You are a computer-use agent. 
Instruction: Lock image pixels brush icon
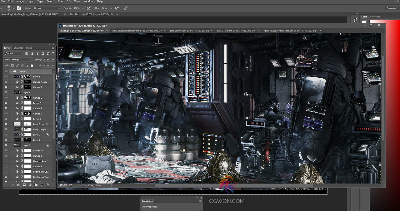point(17,66)
